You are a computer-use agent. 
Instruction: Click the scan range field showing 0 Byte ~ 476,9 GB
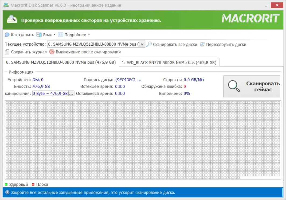coord(50,93)
